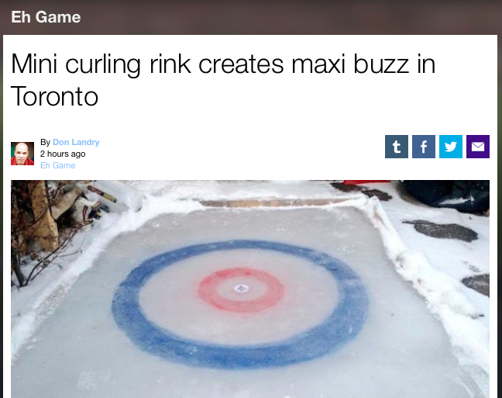Click the white button center of rings
This screenshot has height=398, width=502.
click(241, 289)
